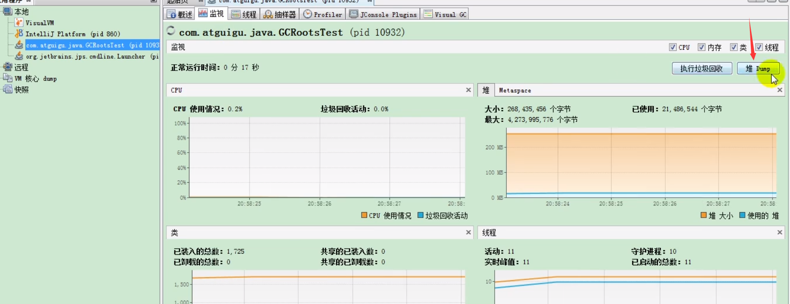
Task: Select the VM 核心 dump node
Action: click(30, 78)
